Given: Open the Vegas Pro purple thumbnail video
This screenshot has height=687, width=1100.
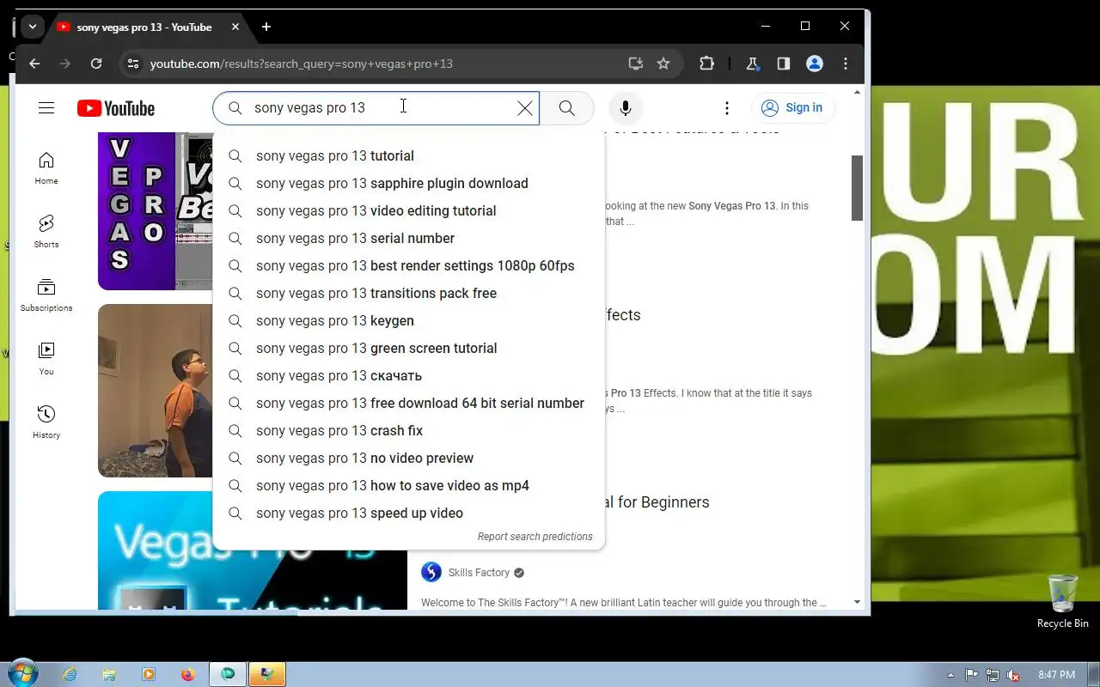Looking at the screenshot, I should pos(155,211).
